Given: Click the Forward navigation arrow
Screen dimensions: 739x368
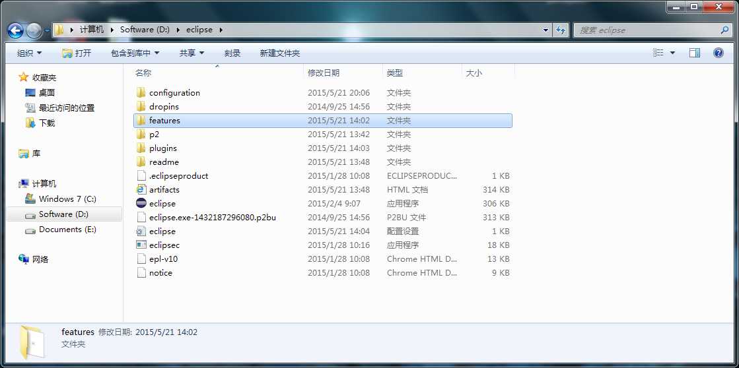Looking at the screenshot, I should coord(34,30).
